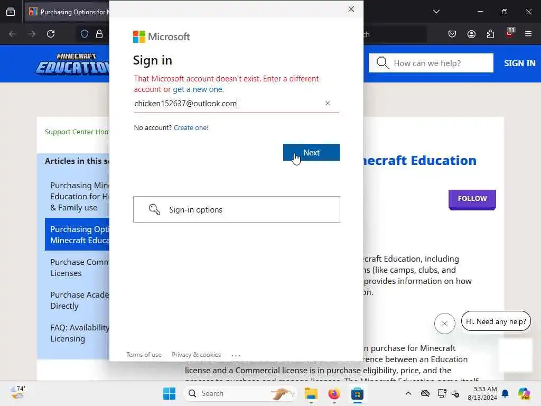Open Microsoft Store from taskbar
The width and height of the screenshot is (541, 406).
tap(358, 393)
